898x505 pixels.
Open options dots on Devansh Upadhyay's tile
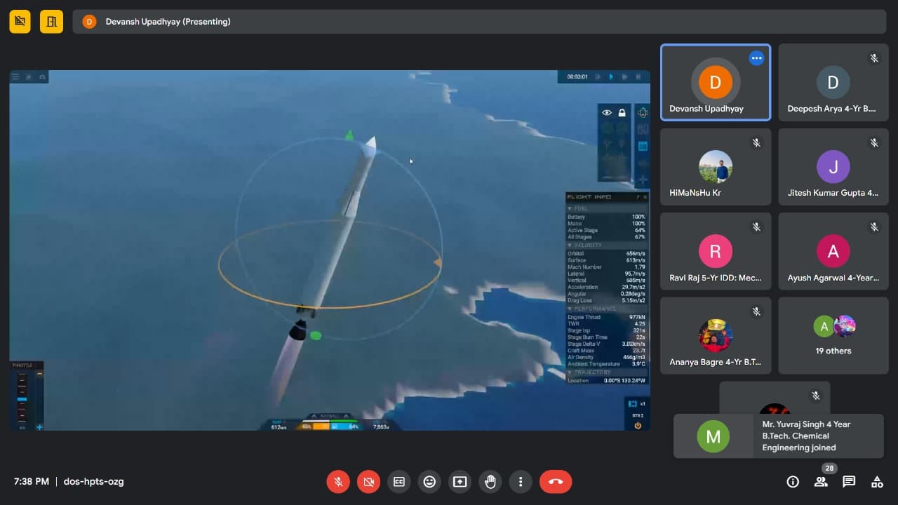tap(756, 58)
